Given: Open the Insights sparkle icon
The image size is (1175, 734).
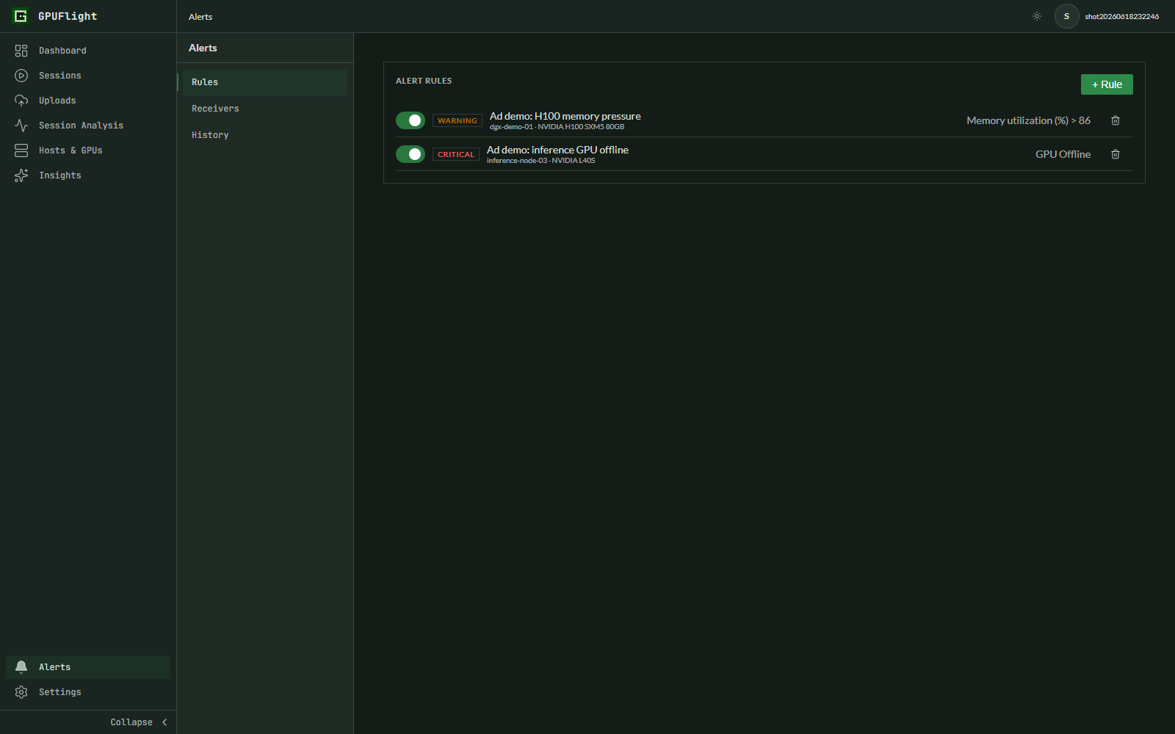Looking at the screenshot, I should [21, 175].
